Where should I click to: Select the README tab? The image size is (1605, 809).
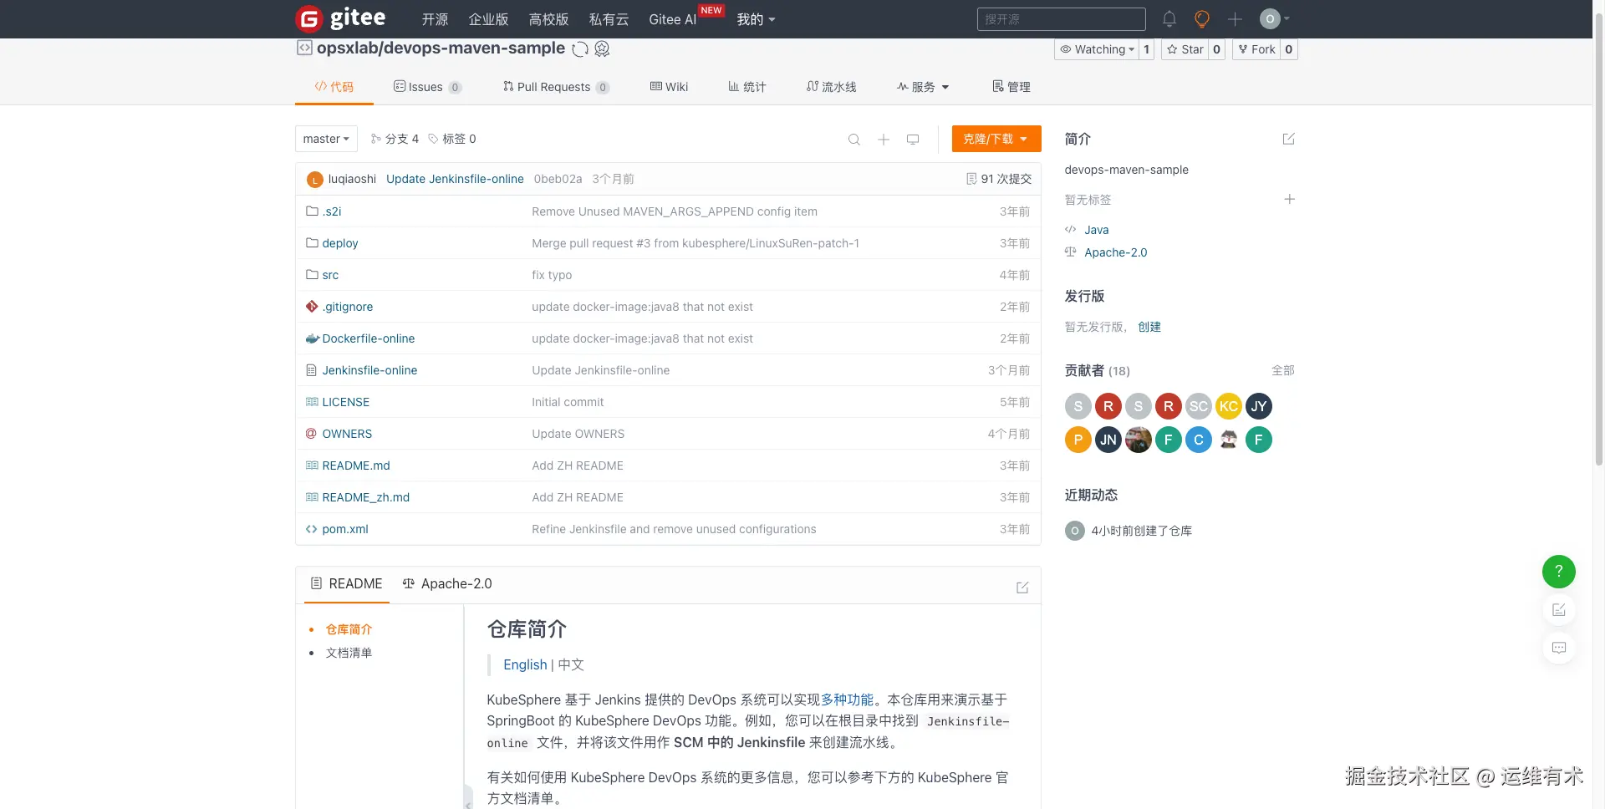click(347, 584)
